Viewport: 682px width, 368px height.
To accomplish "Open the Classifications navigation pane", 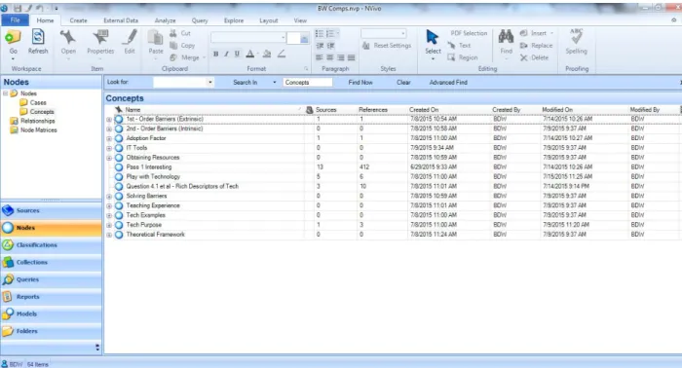I will point(51,245).
